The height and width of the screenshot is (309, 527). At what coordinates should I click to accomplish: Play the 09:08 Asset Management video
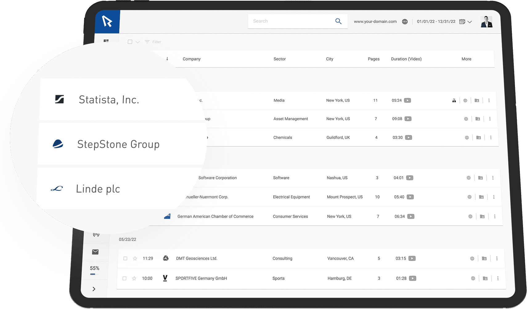pos(408,119)
